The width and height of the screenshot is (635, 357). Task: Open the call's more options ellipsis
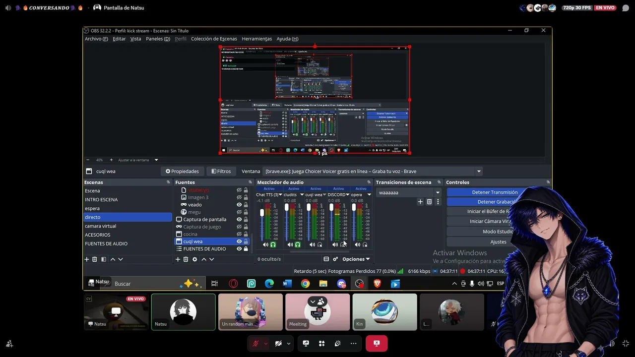click(353, 343)
